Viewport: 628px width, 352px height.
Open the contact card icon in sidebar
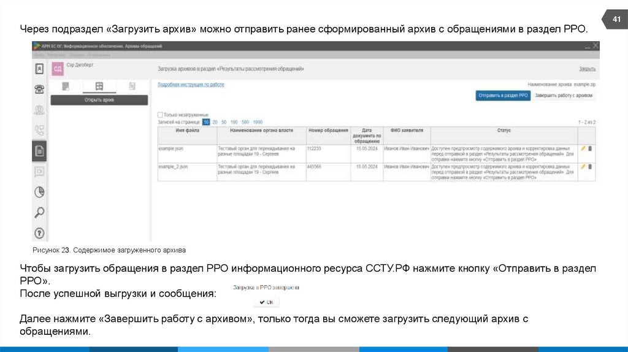point(39,69)
